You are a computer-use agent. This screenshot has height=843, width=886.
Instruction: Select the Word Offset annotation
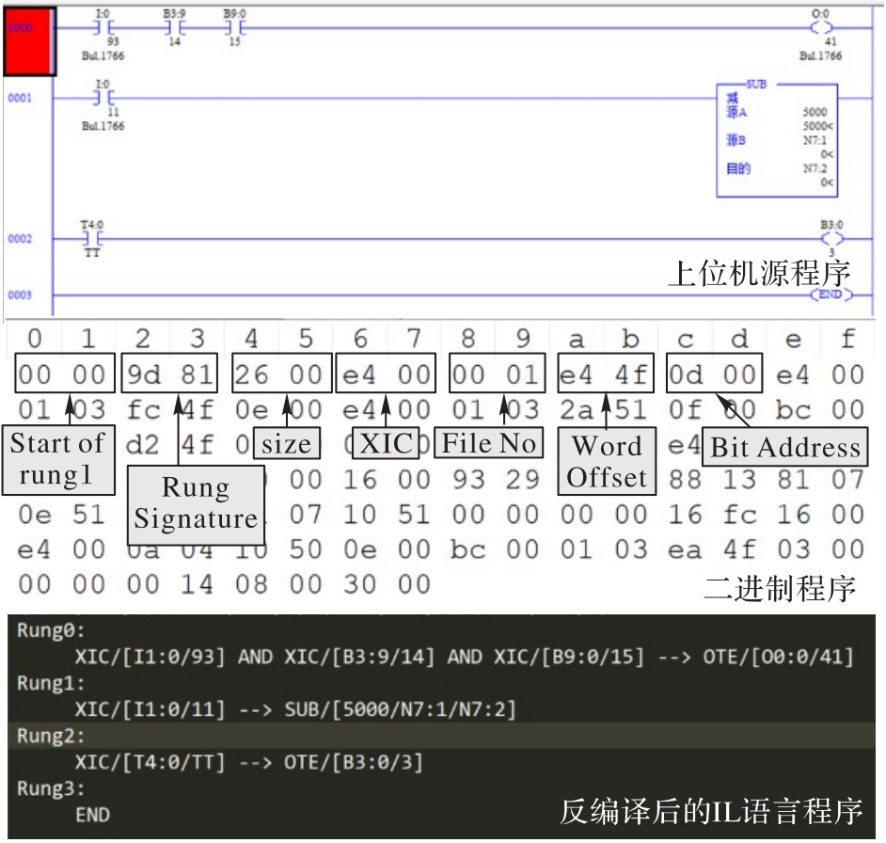(607, 460)
